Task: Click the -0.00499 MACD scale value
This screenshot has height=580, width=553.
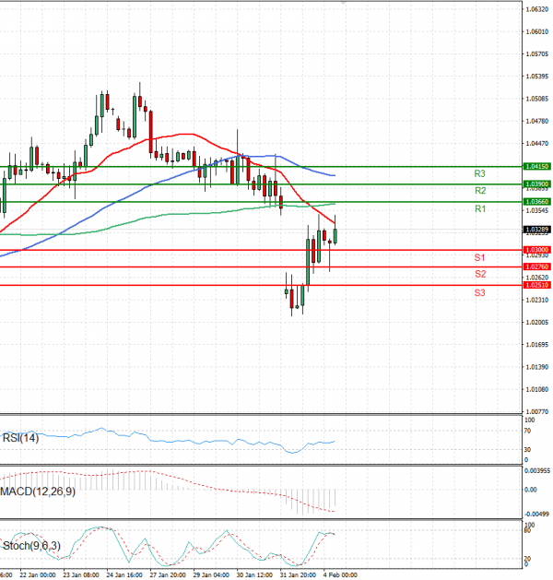Action: point(536,515)
